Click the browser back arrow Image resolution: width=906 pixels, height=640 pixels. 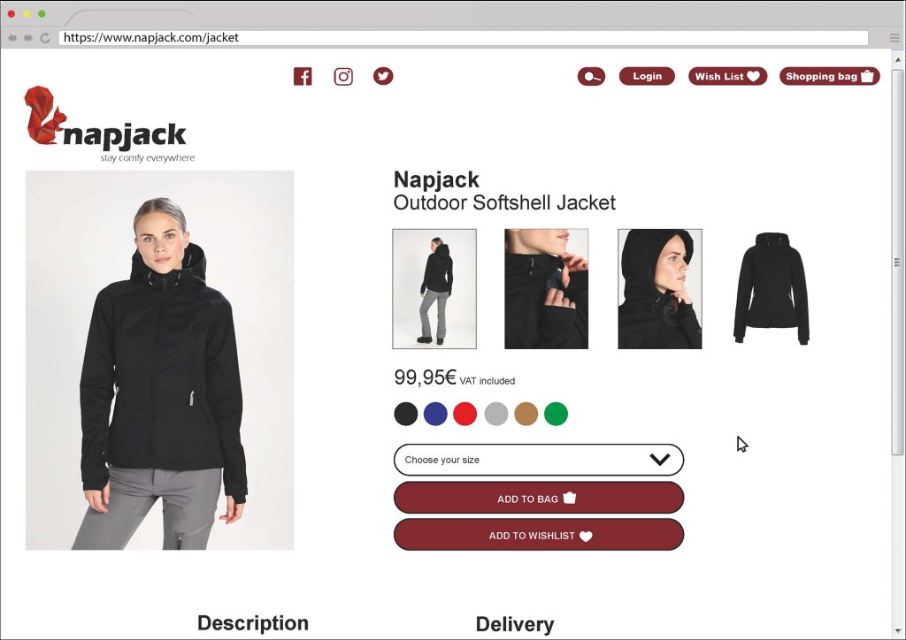(x=12, y=37)
